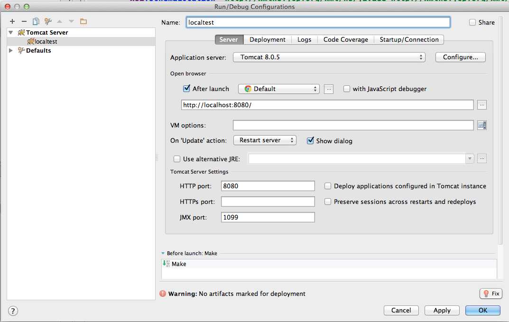Browse for an alternative JRE with the ellipsis
The image size is (509, 322).
(482, 159)
